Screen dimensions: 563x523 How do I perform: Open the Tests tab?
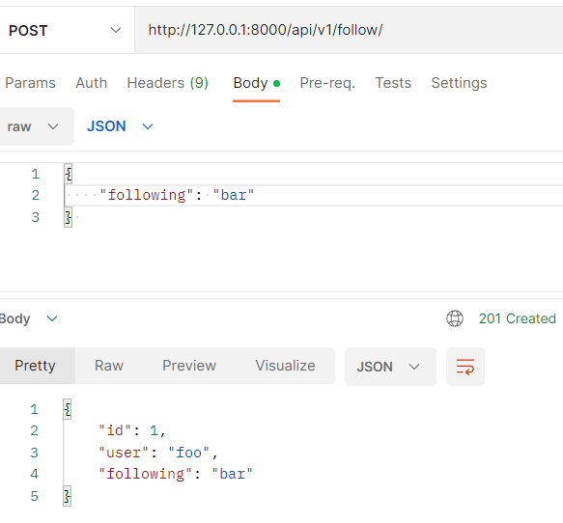click(393, 83)
